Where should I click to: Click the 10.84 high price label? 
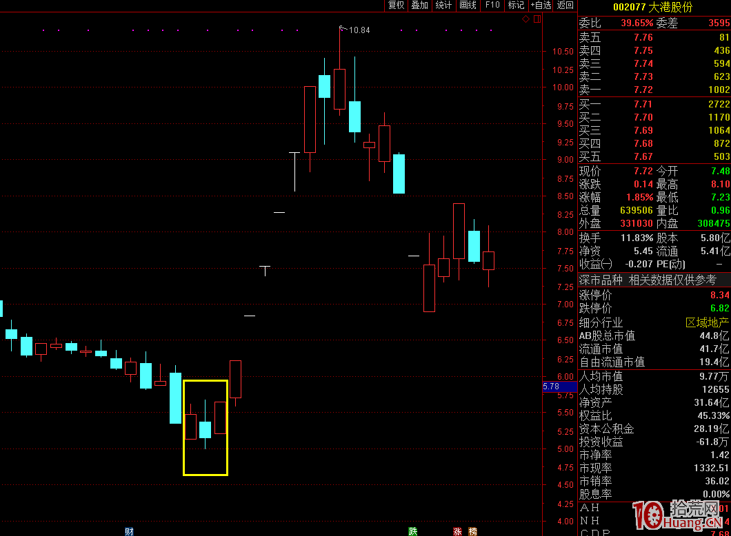(x=359, y=30)
